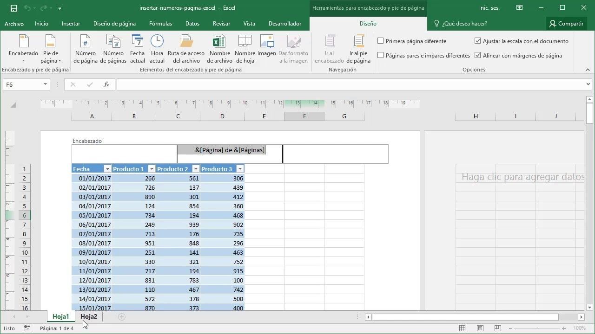Click the zoom slider in status bar
The height and width of the screenshot is (334, 595).
(536, 328)
